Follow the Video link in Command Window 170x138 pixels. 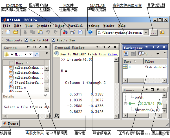click(112, 54)
